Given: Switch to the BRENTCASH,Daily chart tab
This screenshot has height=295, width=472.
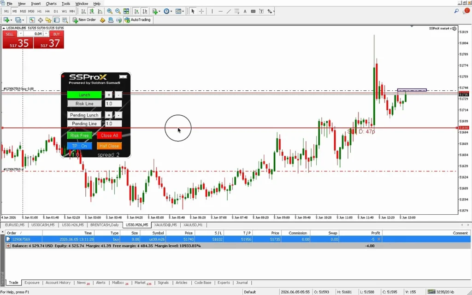Looking at the screenshot, I should (105, 225).
